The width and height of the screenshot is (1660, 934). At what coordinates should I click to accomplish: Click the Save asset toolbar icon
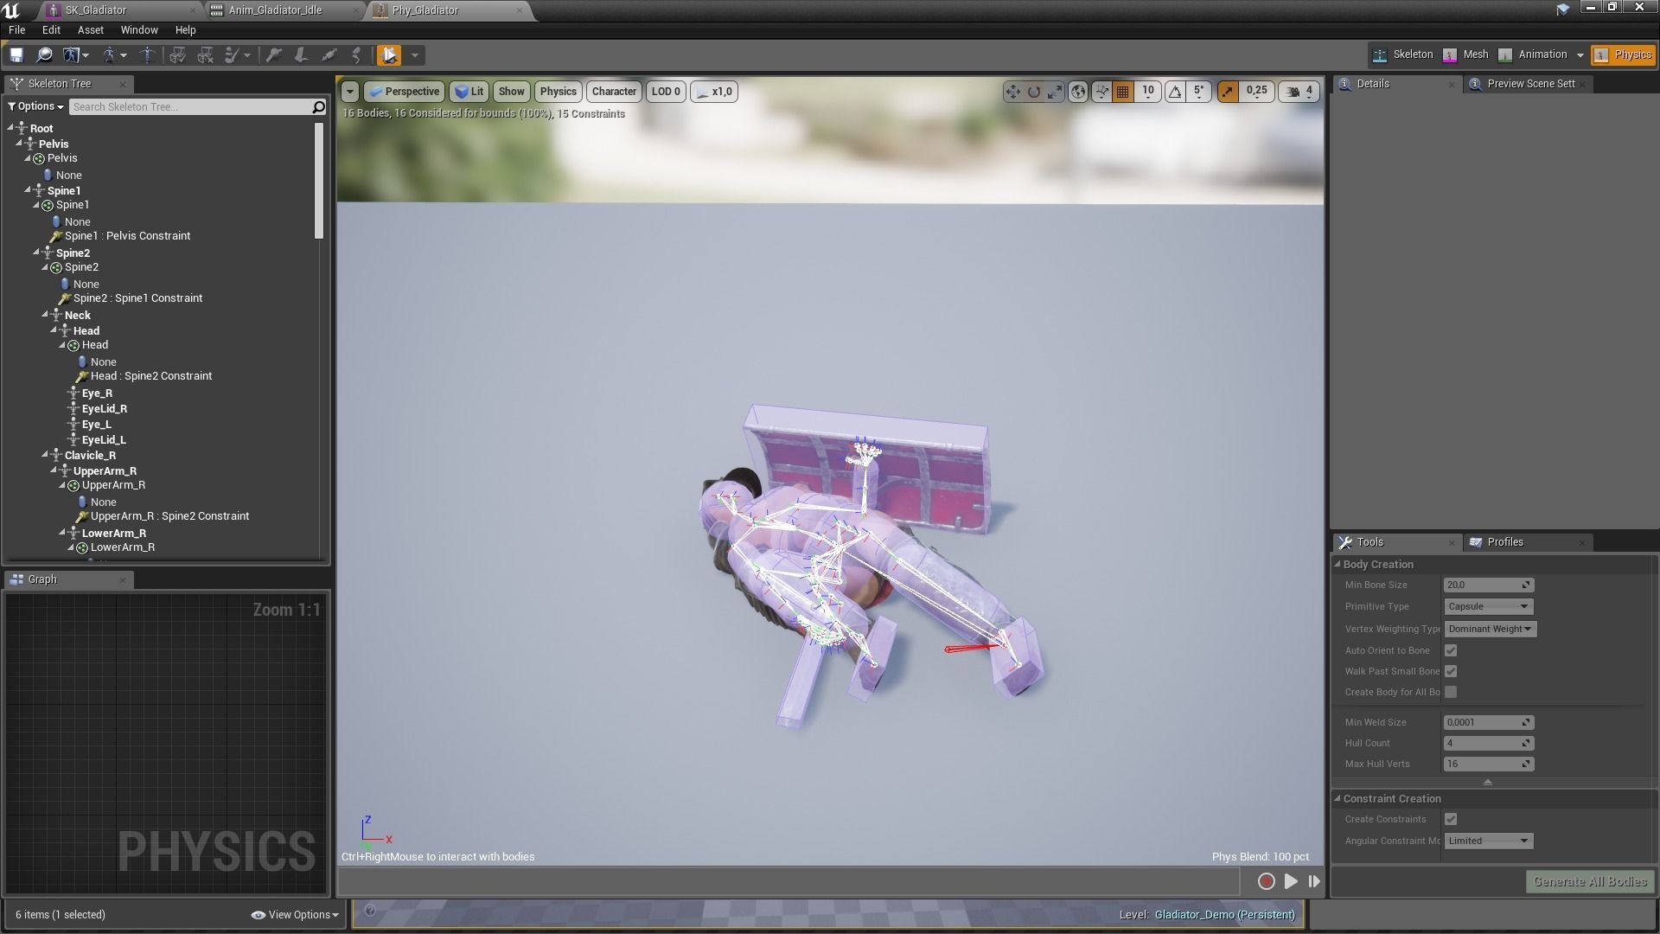(x=16, y=55)
